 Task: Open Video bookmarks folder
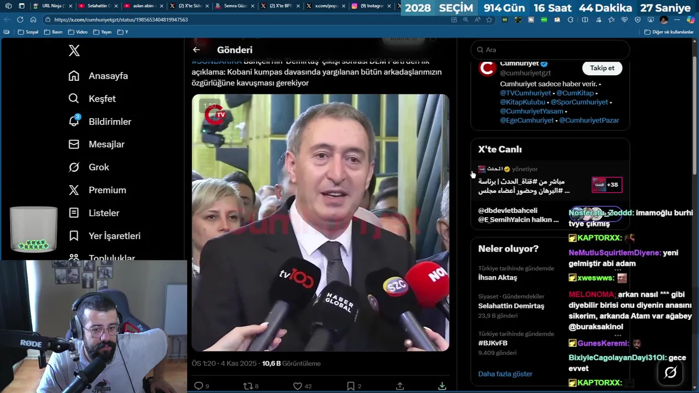coord(78,32)
